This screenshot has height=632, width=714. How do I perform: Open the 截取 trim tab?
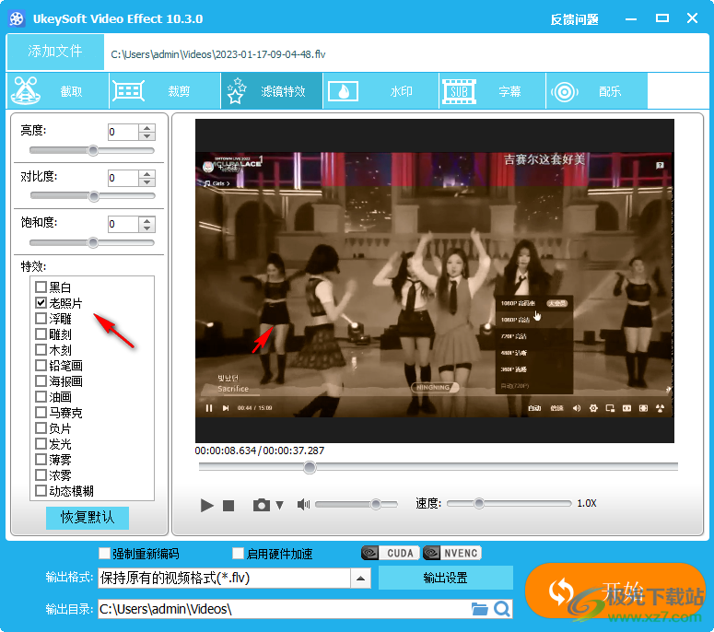coord(57,90)
